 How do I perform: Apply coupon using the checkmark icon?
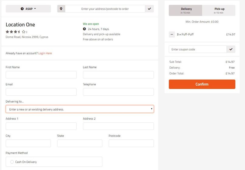pos(231,49)
